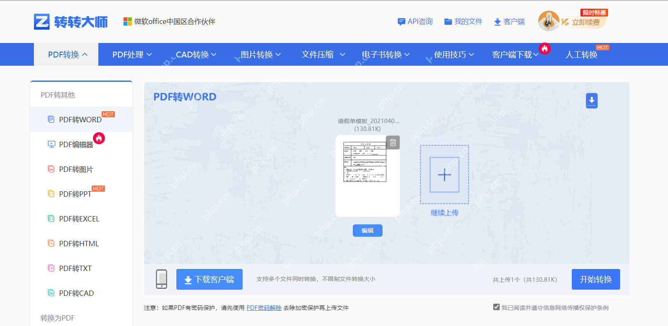Click the 开始转换 button
This screenshot has width=668, height=326.
pos(595,279)
